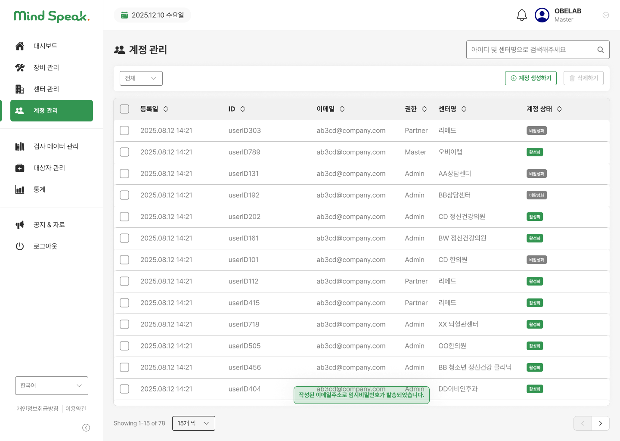Click 활성화 badge for userID789
This screenshot has width=620, height=441.
(535, 152)
